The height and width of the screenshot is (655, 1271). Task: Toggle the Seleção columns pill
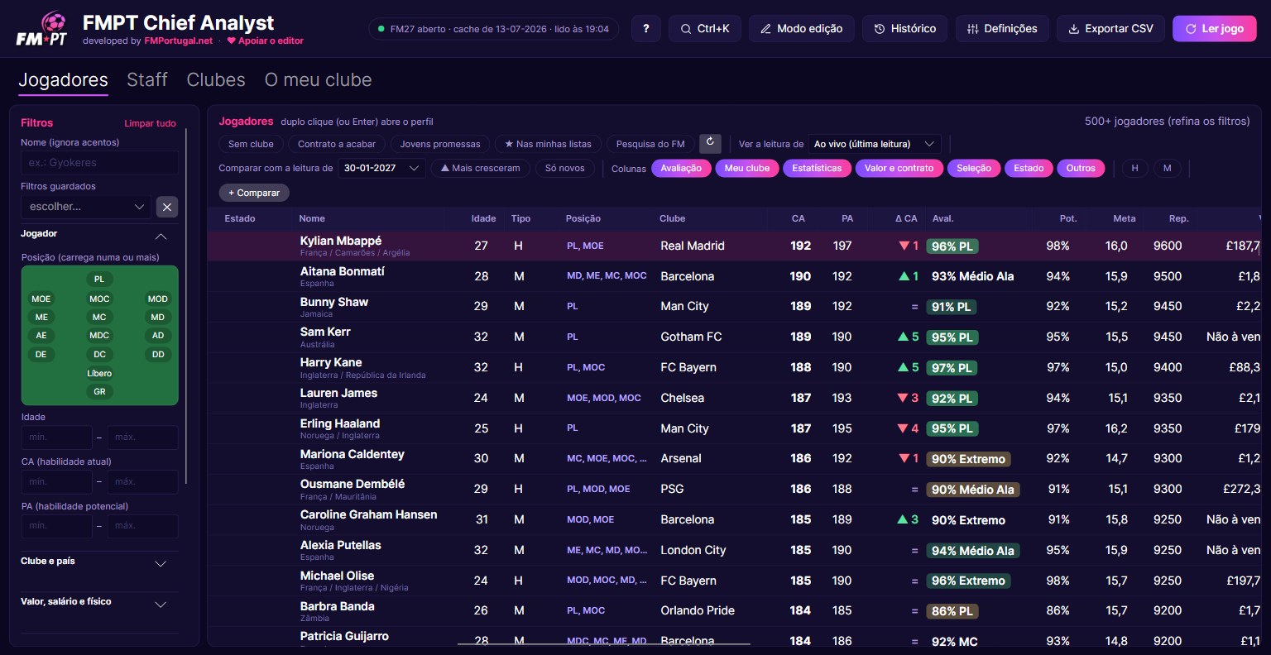tap(974, 168)
